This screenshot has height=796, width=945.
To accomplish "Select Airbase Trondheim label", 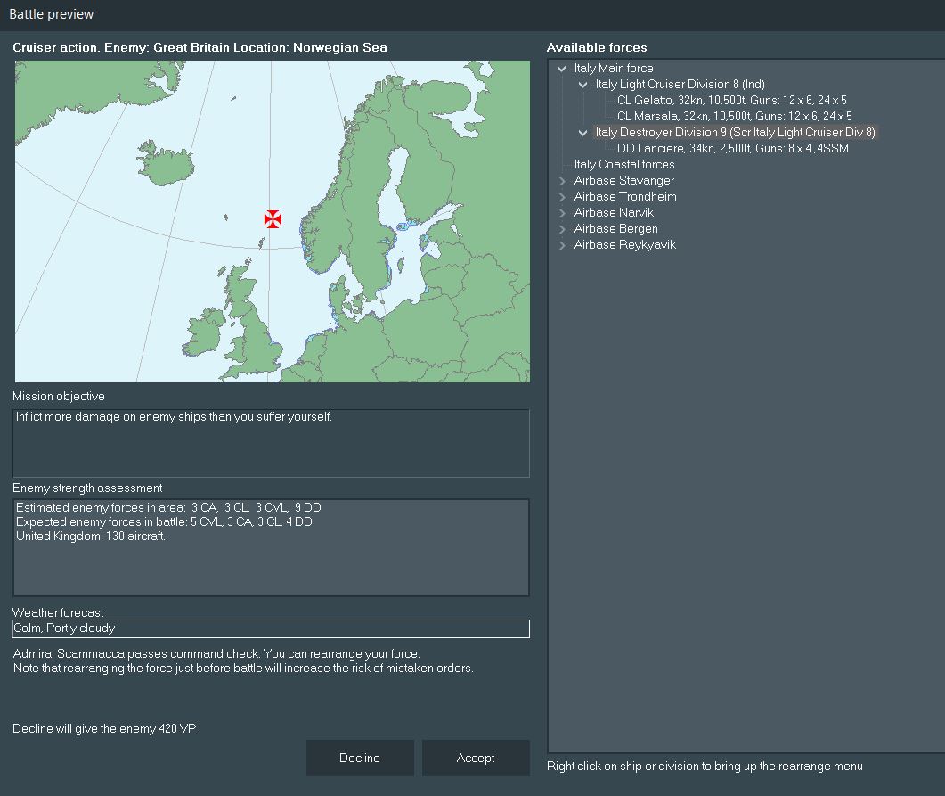I will (625, 197).
